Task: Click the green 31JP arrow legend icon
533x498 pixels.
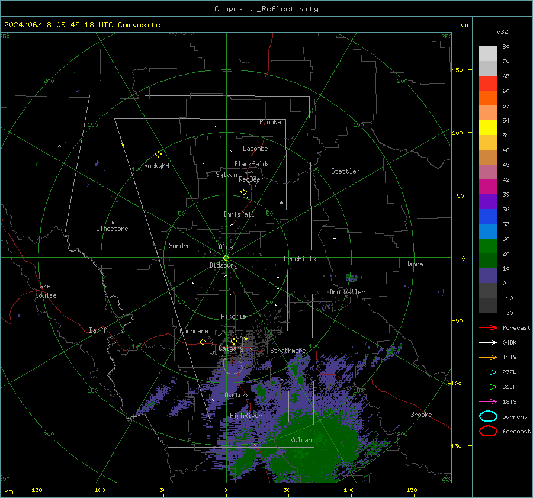Action: pyautogui.click(x=488, y=387)
